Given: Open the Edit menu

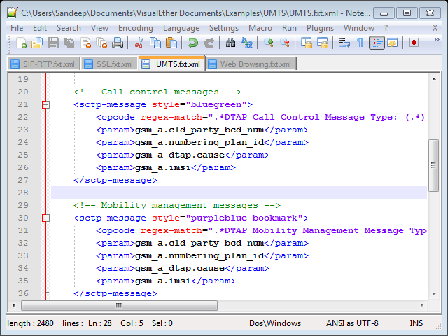Looking at the screenshot, I should (x=40, y=28).
